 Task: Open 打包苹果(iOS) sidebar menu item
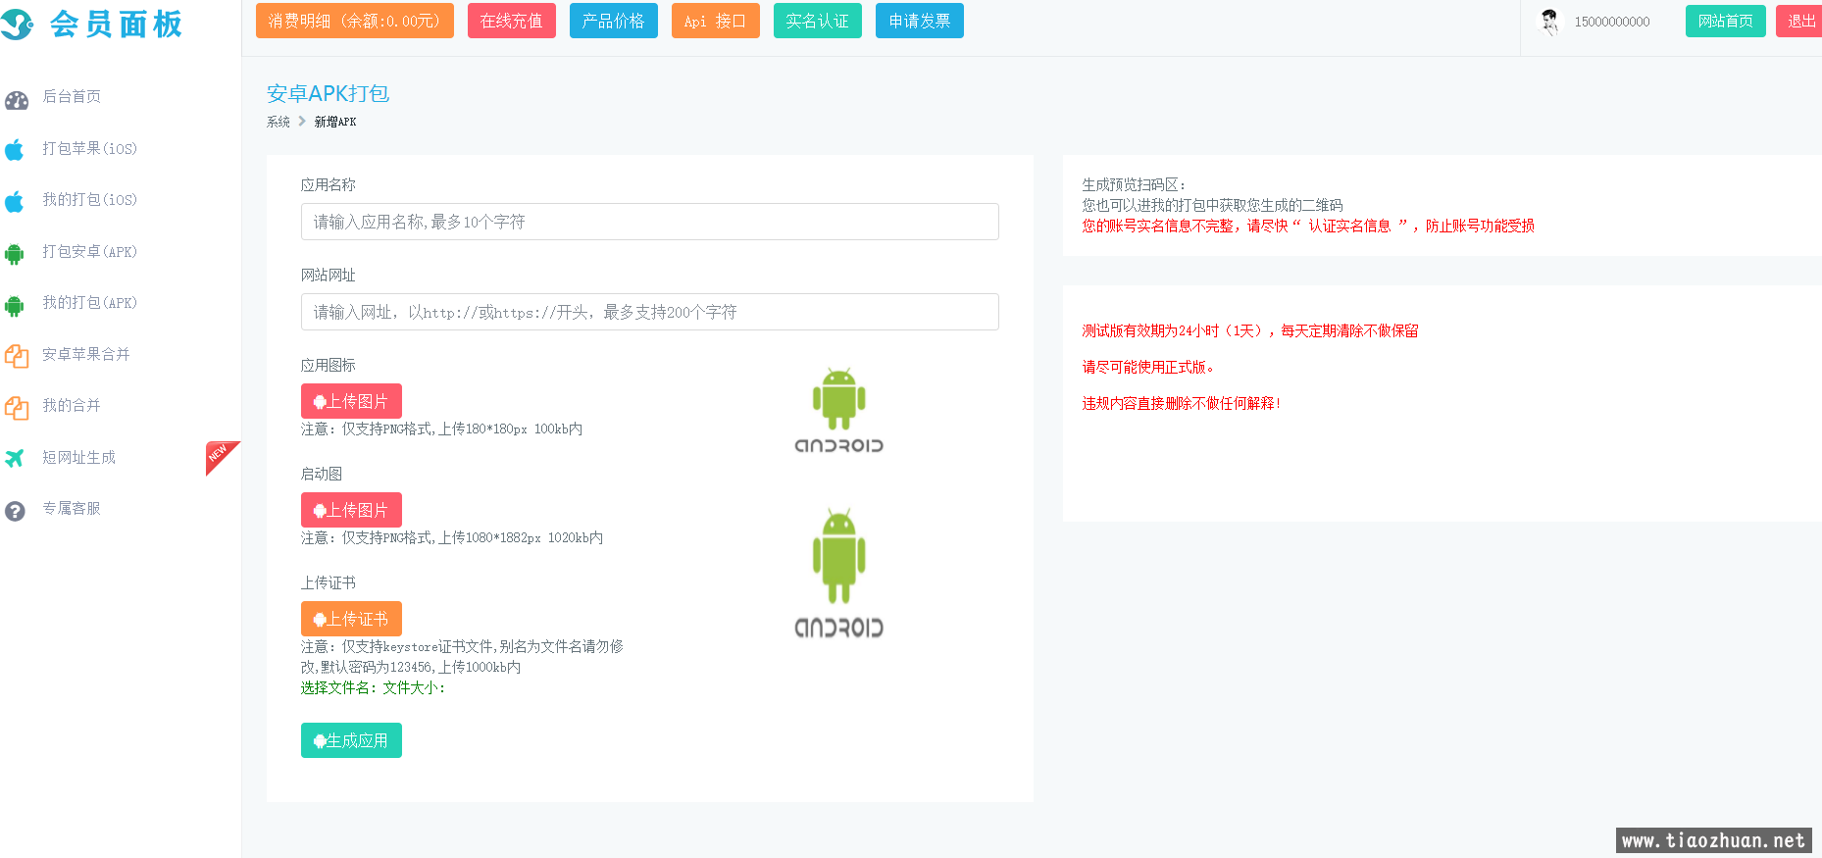tap(89, 148)
